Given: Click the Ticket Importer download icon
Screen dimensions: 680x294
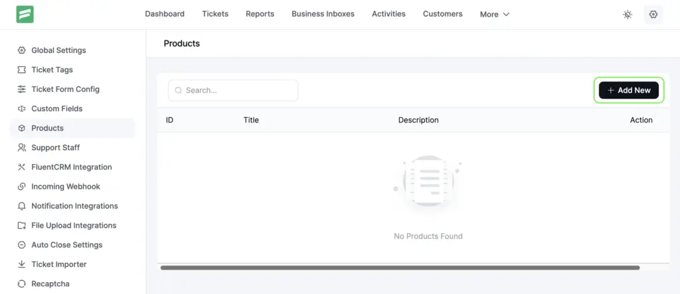Looking at the screenshot, I should (21, 264).
